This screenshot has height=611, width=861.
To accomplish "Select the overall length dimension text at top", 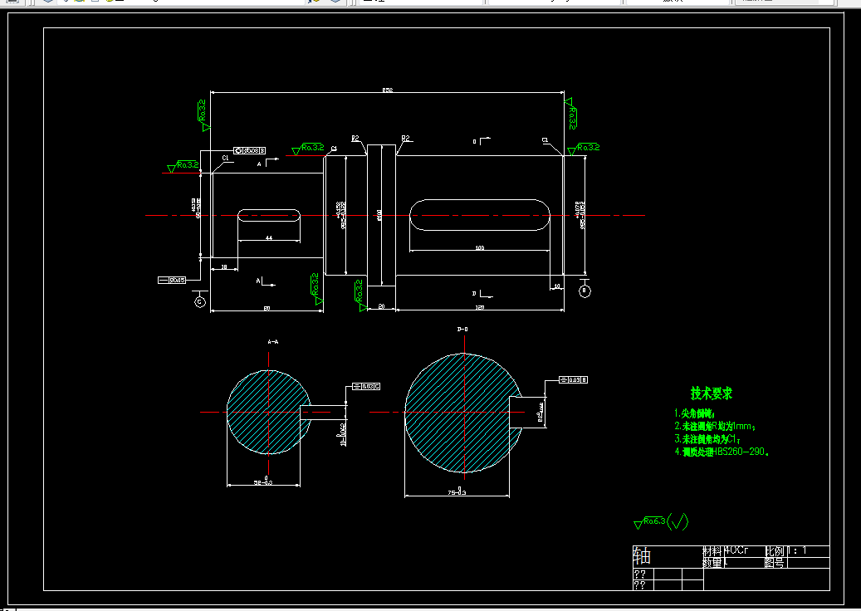I will [388, 90].
